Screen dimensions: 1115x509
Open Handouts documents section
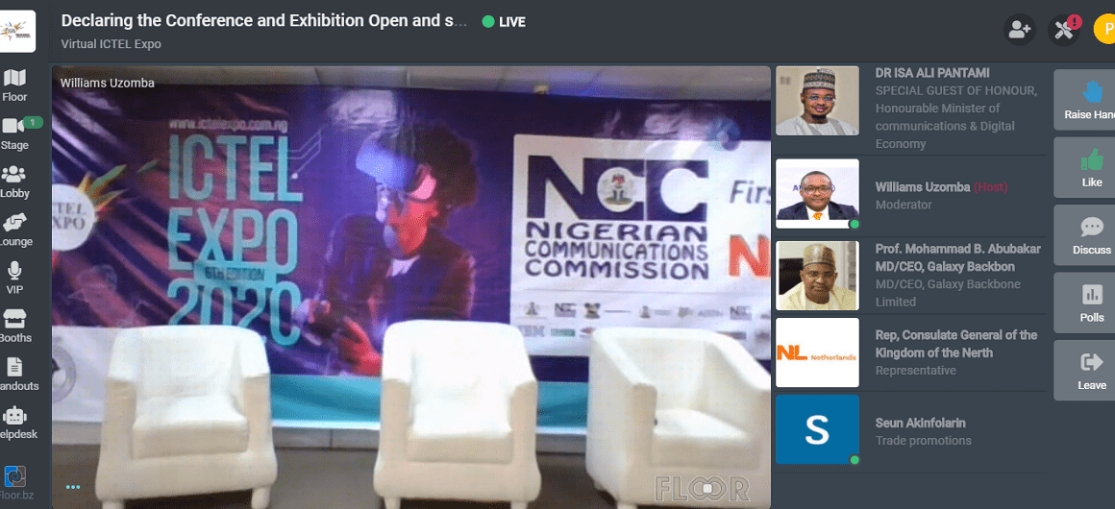(14, 373)
